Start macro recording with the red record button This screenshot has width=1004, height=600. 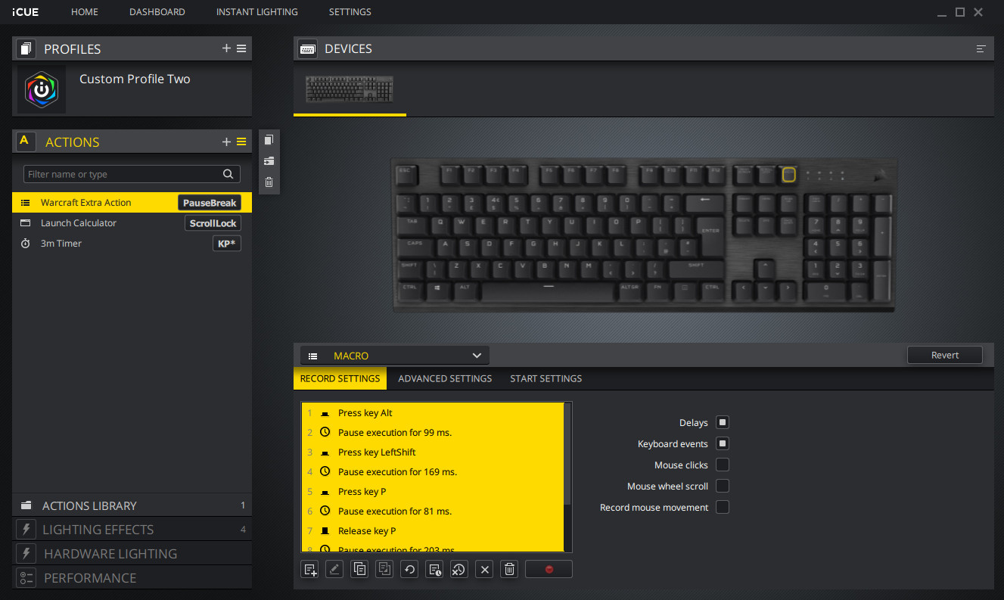[549, 569]
